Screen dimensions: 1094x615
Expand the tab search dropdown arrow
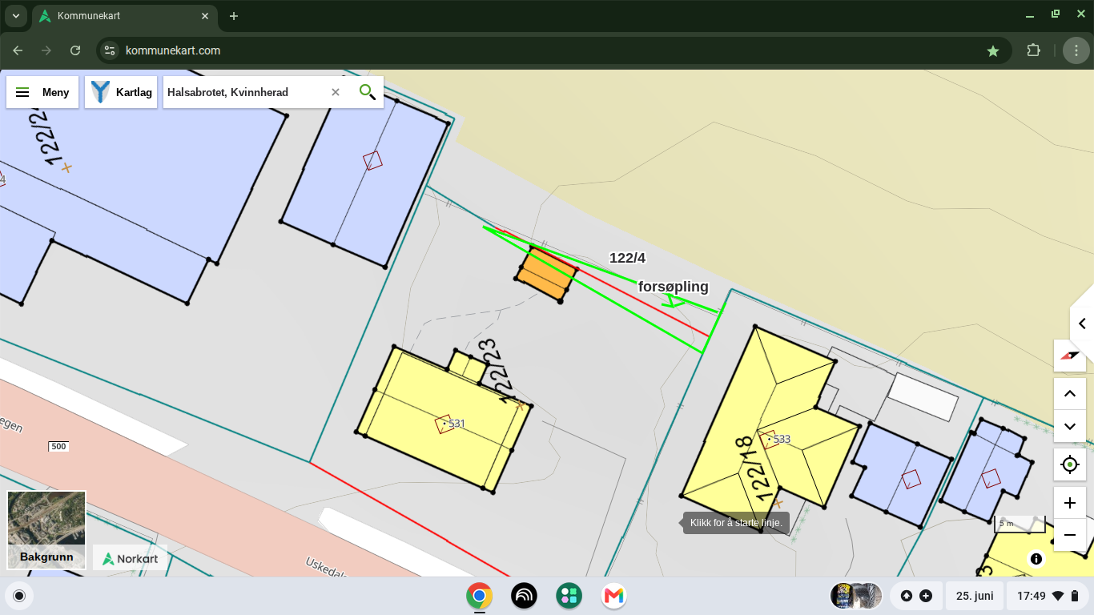tap(15, 16)
